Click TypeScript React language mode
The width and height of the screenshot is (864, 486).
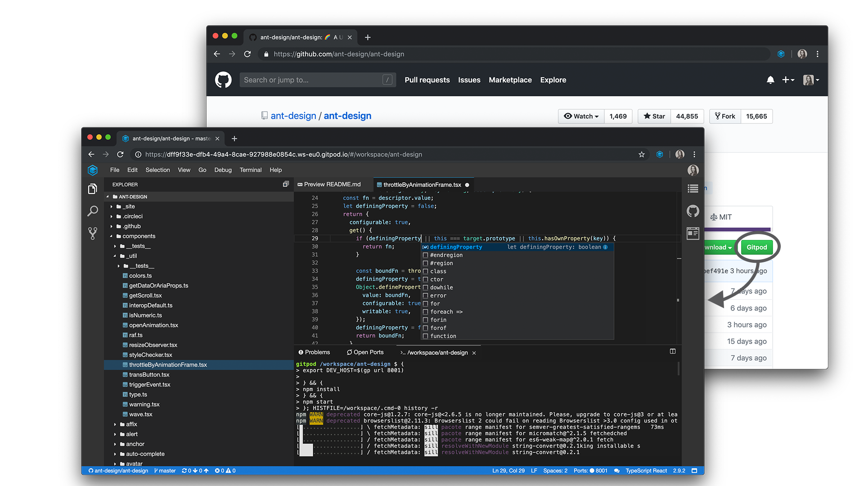646,471
